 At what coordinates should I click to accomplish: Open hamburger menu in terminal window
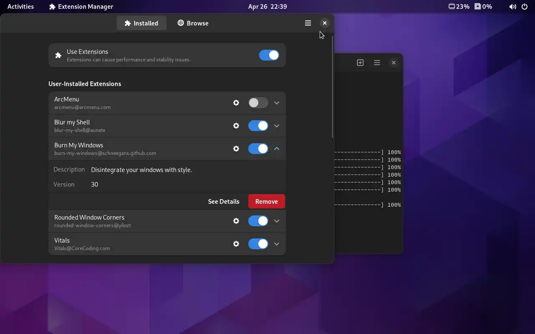pyautogui.click(x=377, y=63)
